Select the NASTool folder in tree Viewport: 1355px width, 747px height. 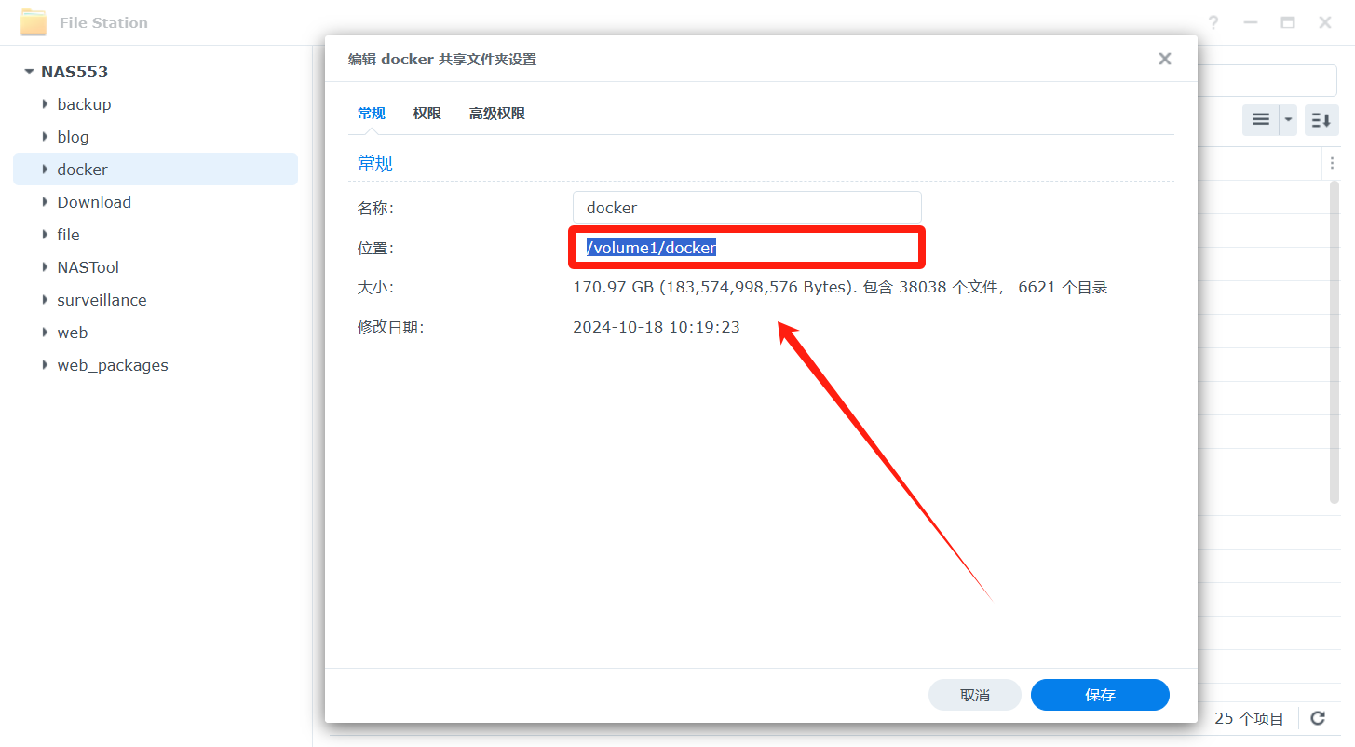(x=88, y=267)
